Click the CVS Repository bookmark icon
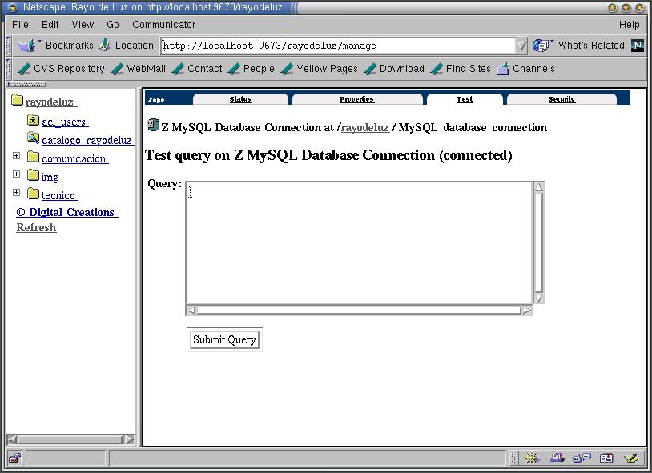 point(25,69)
